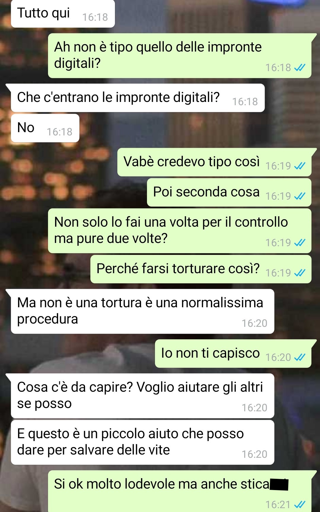Tap the blue checkmarks on 'Vabè credevo tipo così'
The height and width of the screenshot is (512, 320).
click(x=300, y=166)
